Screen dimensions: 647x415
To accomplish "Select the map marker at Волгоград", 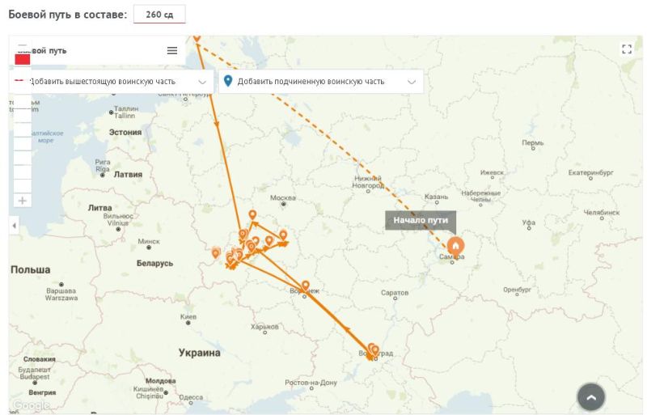I will click(x=373, y=350).
